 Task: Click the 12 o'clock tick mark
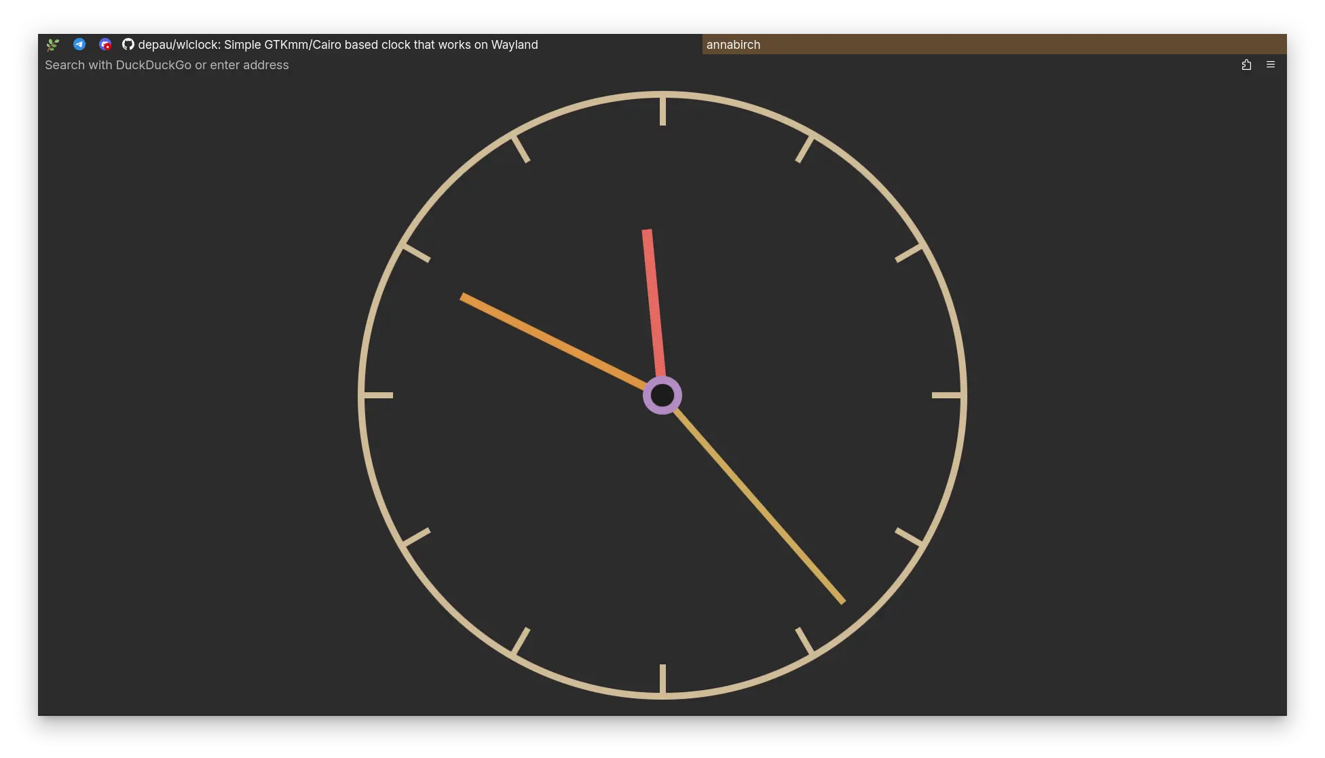662,111
